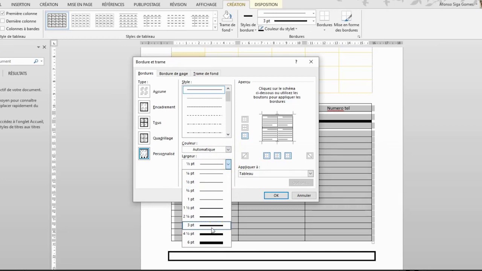
Task: Click the Bordures ribbon grid icon
Action: click(324, 16)
